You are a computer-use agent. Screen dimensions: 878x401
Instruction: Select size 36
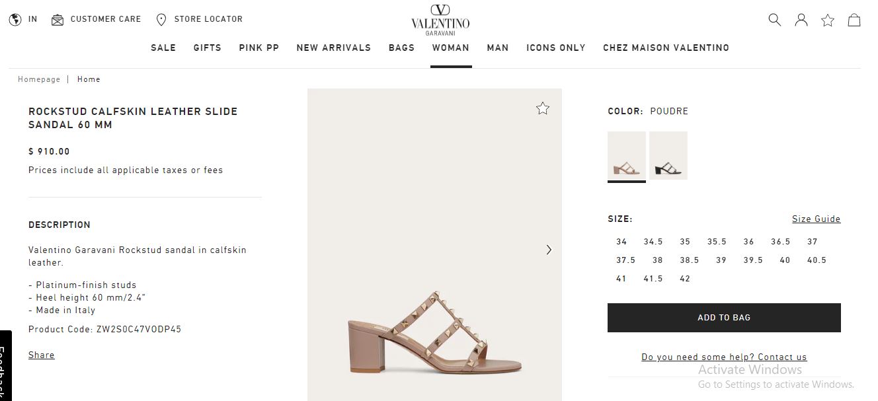click(748, 242)
